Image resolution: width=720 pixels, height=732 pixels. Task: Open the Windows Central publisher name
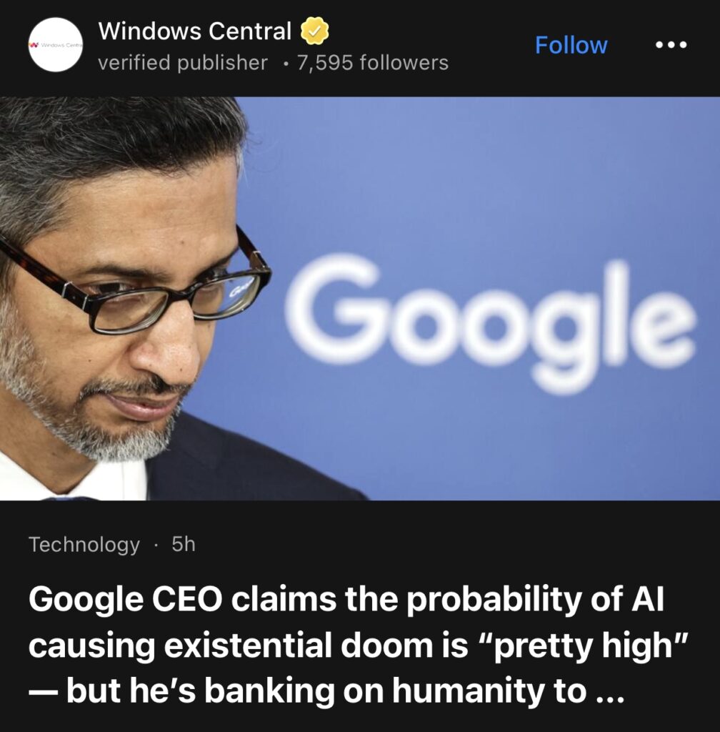pyautogui.click(x=194, y=31)
